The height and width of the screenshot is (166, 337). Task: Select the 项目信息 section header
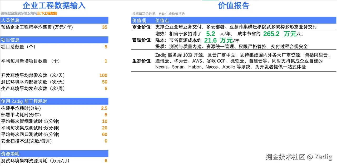pos(54,40)
